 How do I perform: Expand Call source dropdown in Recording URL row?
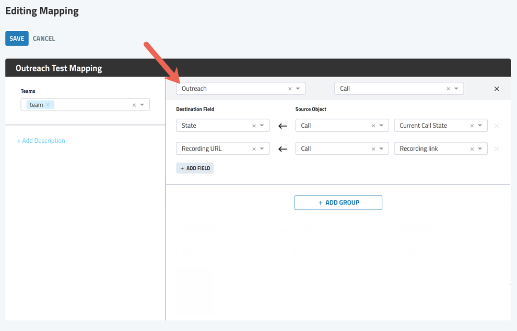point(381,149)
